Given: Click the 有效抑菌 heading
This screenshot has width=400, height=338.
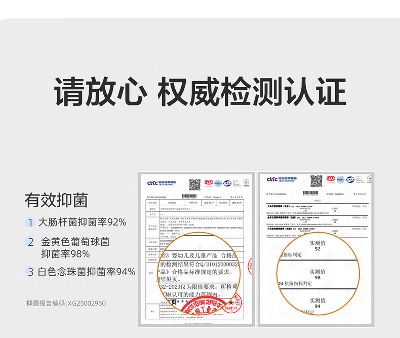Looking at the screenshot, I should point(56,200).
